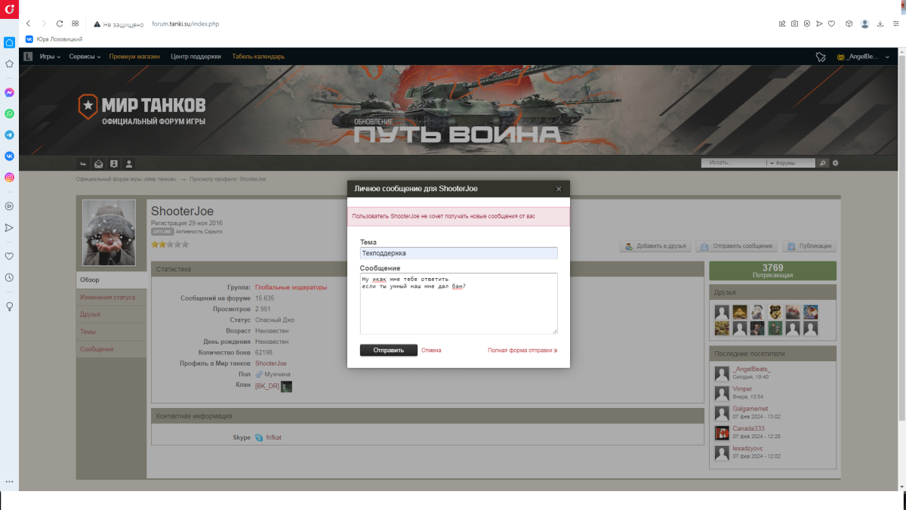The height and width of the screenshot is (510, 906).
Task: Open the media player sidebar icon
Action: [x=9, y=206]
